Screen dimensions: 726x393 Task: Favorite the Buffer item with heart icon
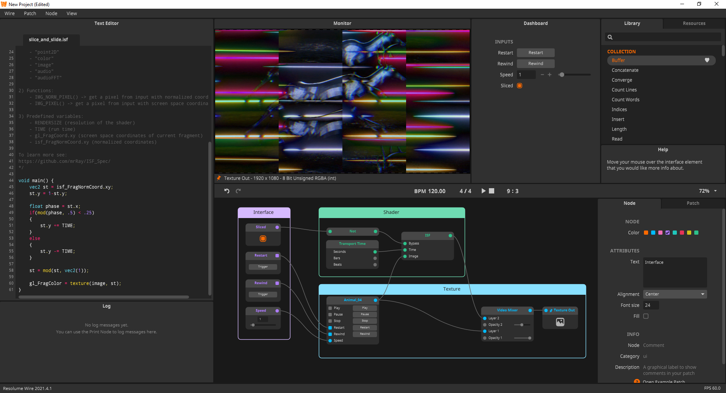707,60
